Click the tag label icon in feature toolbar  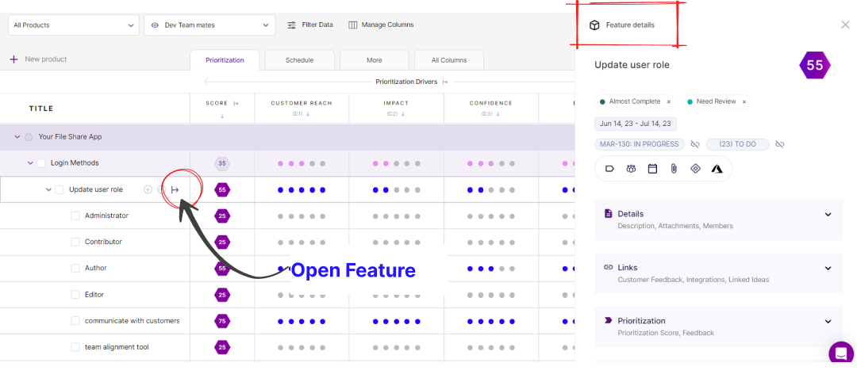coord(609,169)
